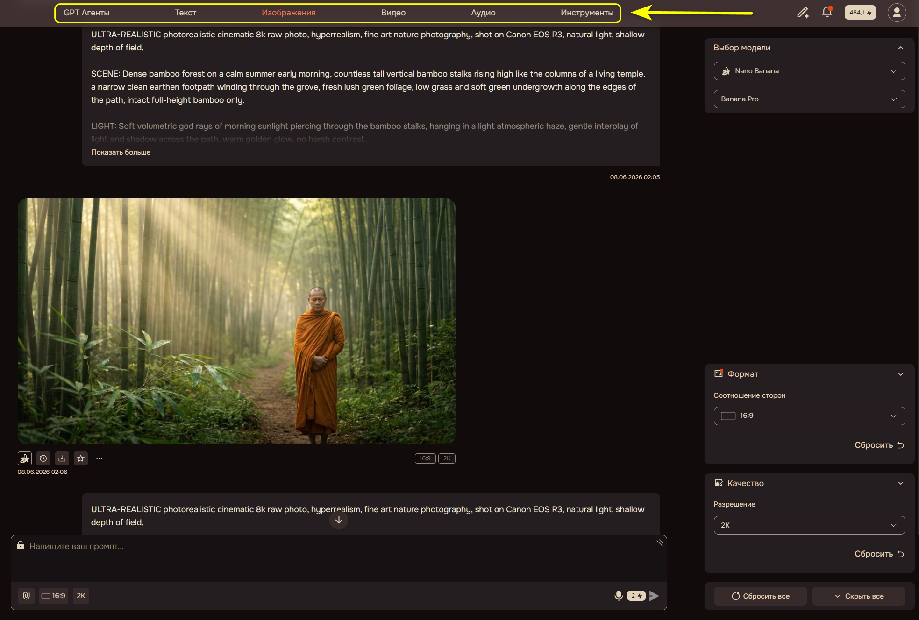The width and height of the screenshot is (919, 620).
Task: Open the 16:9 aspect ratio dropdown
Action: (809, 416)
